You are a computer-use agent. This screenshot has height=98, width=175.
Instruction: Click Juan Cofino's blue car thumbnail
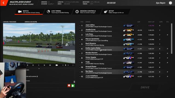129,26
